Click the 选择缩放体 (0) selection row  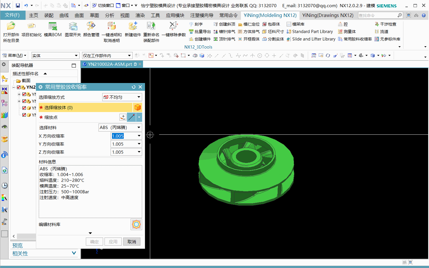(x=86, y=107)
